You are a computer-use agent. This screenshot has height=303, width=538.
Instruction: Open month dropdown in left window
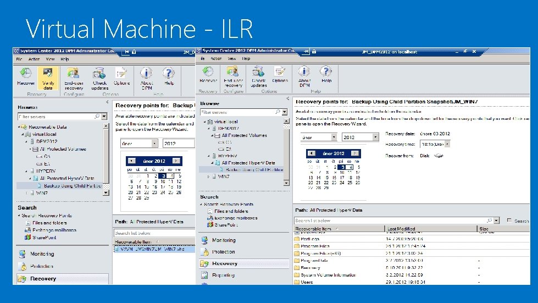tap(155, 144)
